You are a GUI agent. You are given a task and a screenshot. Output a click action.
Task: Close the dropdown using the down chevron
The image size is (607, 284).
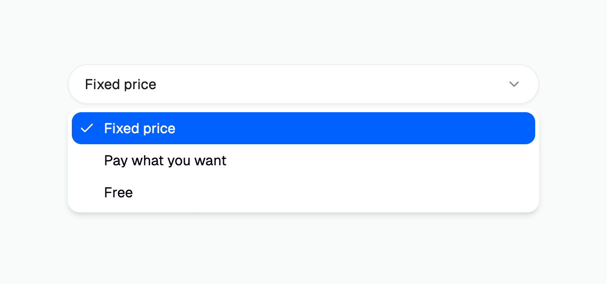[514, 84]
